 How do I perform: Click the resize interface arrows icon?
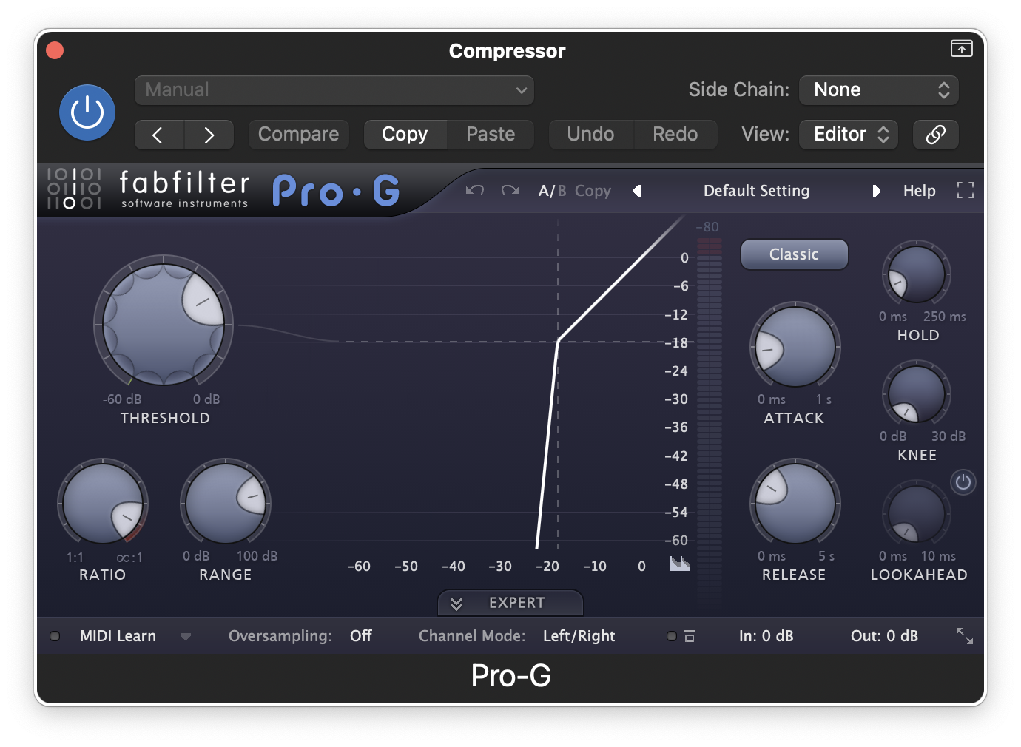965,636
